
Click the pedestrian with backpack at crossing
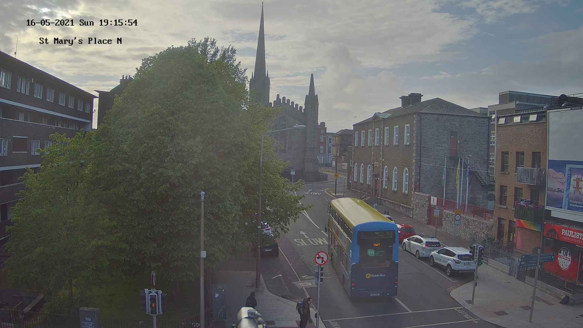(305, 311)
